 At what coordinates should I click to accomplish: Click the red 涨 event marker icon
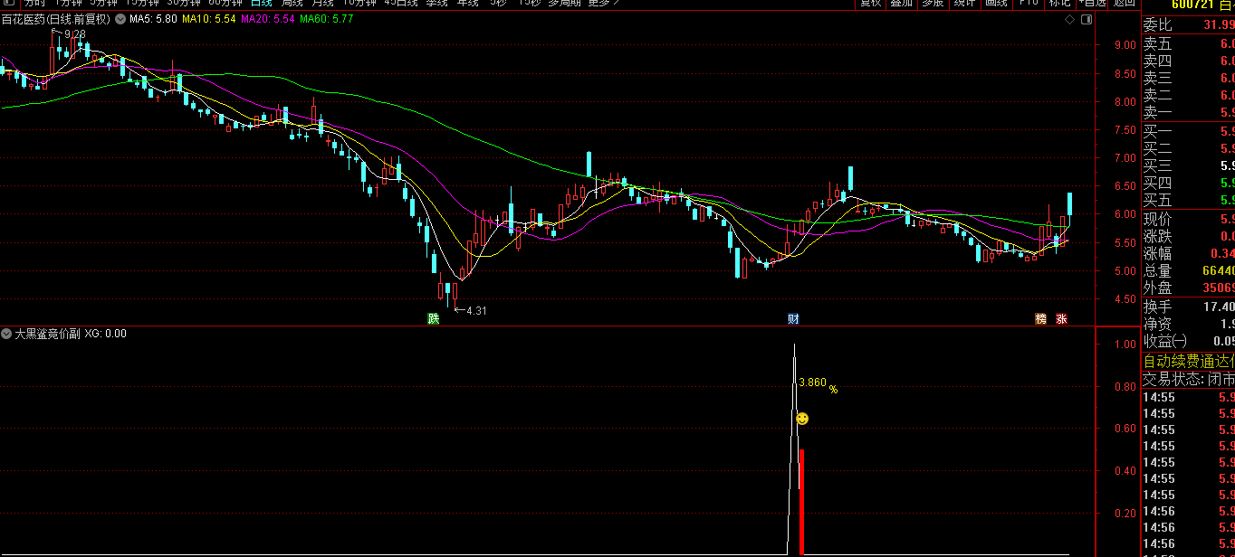point(1061,318)
